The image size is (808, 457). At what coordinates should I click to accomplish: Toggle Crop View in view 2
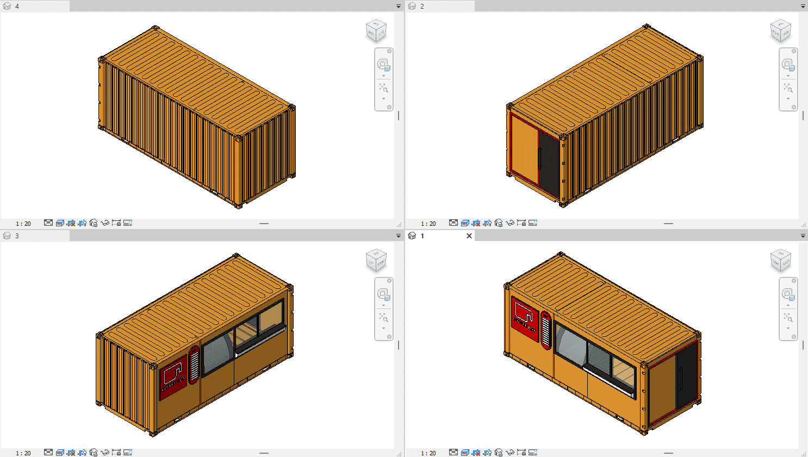(476, 223)
